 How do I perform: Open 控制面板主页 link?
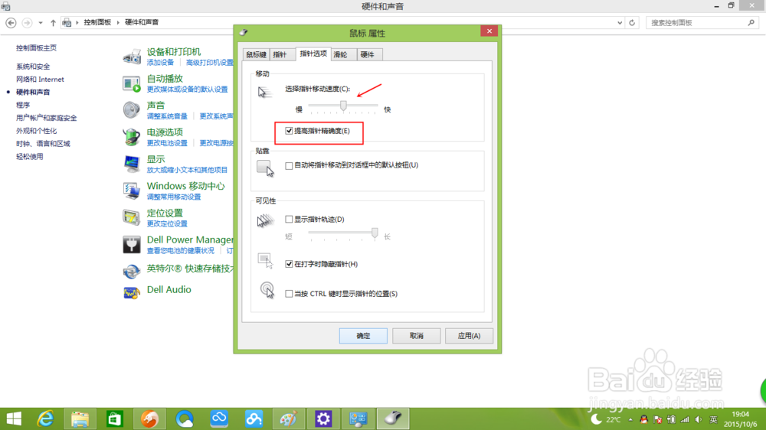click(x=36, y=48)
